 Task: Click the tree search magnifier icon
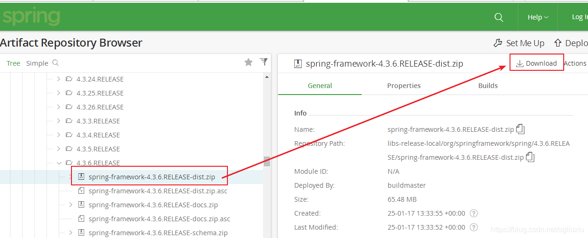pyautogui.click(x=56, y=63)
